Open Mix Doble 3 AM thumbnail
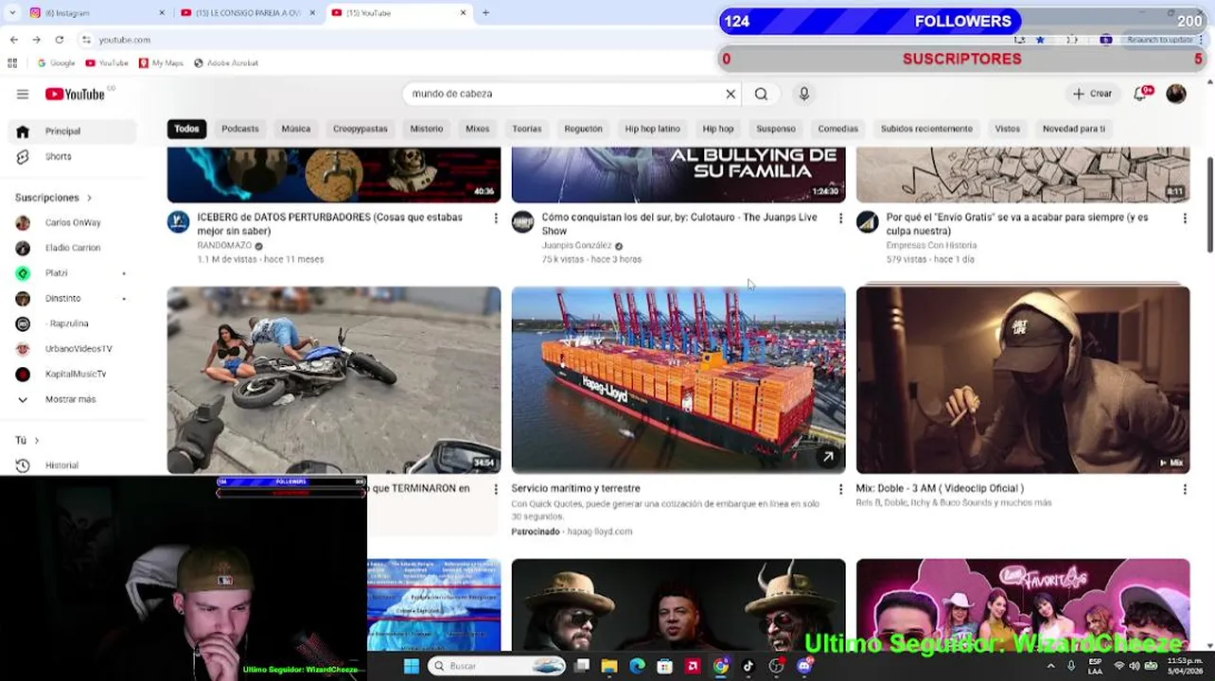This screenshot has height=681, width=1215. click(x=1023, y=379)
